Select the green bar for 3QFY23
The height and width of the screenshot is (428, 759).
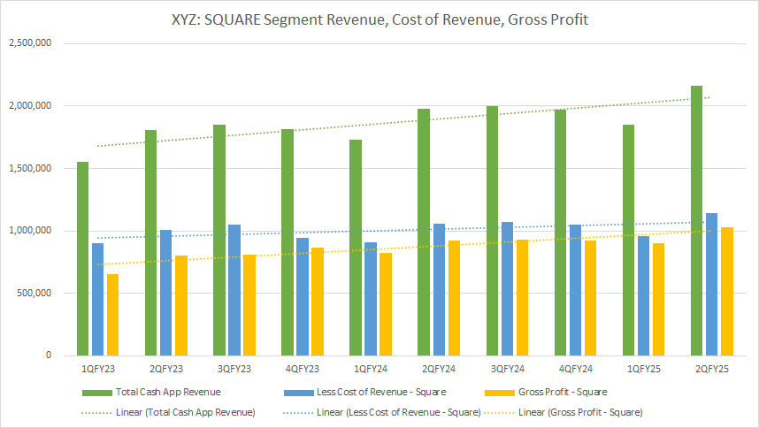point(219,241)
